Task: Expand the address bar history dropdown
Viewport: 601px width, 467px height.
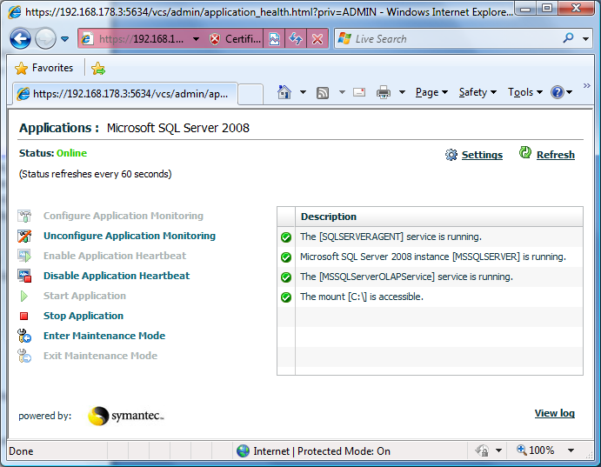Action: point(196,38)
